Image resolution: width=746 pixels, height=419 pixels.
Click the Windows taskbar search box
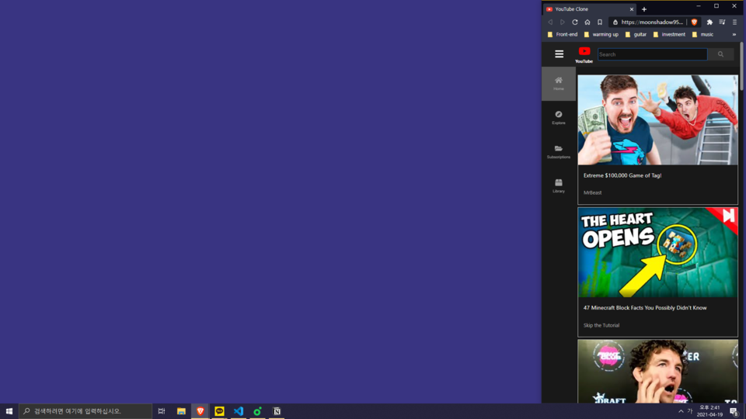pos(85,411)
